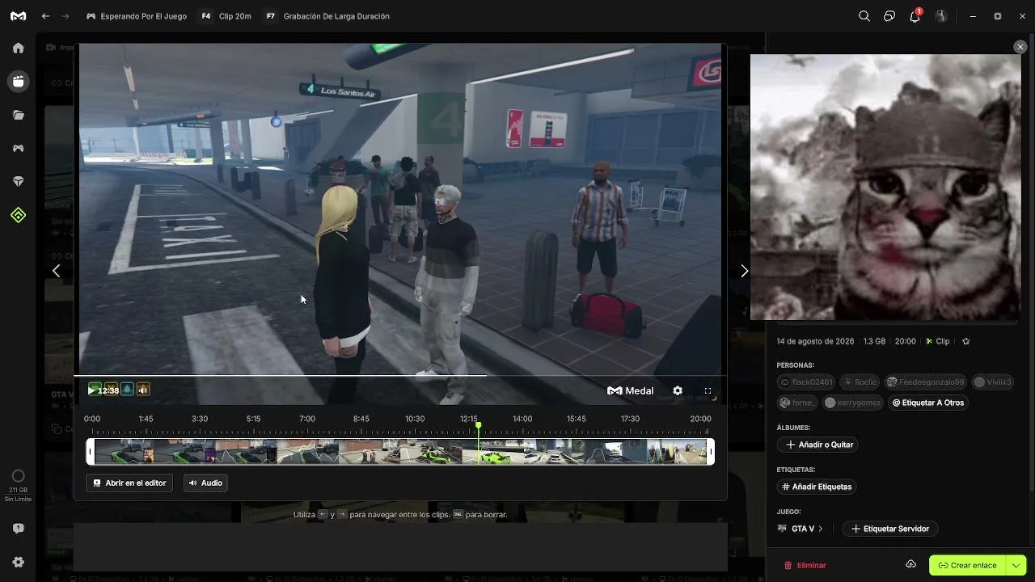The height and width of the screenshot is (582, 1035).
Task: Open video player settings gear
Action: pos(678,390)
